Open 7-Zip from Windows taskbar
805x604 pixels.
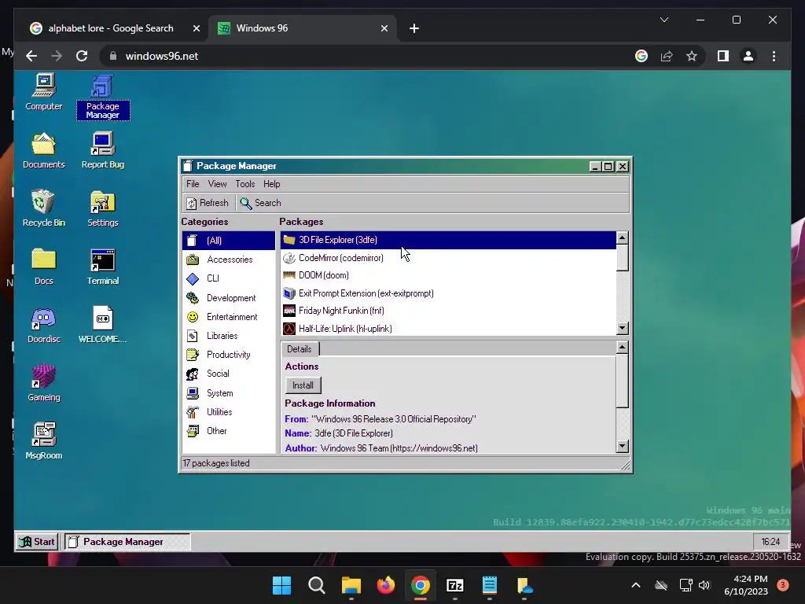455,585
